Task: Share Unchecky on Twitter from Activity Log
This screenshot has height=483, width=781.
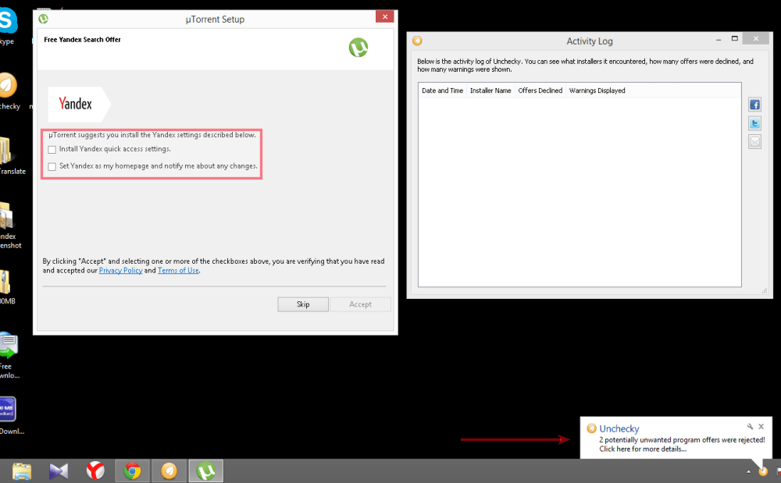Action: pos(754,123)
